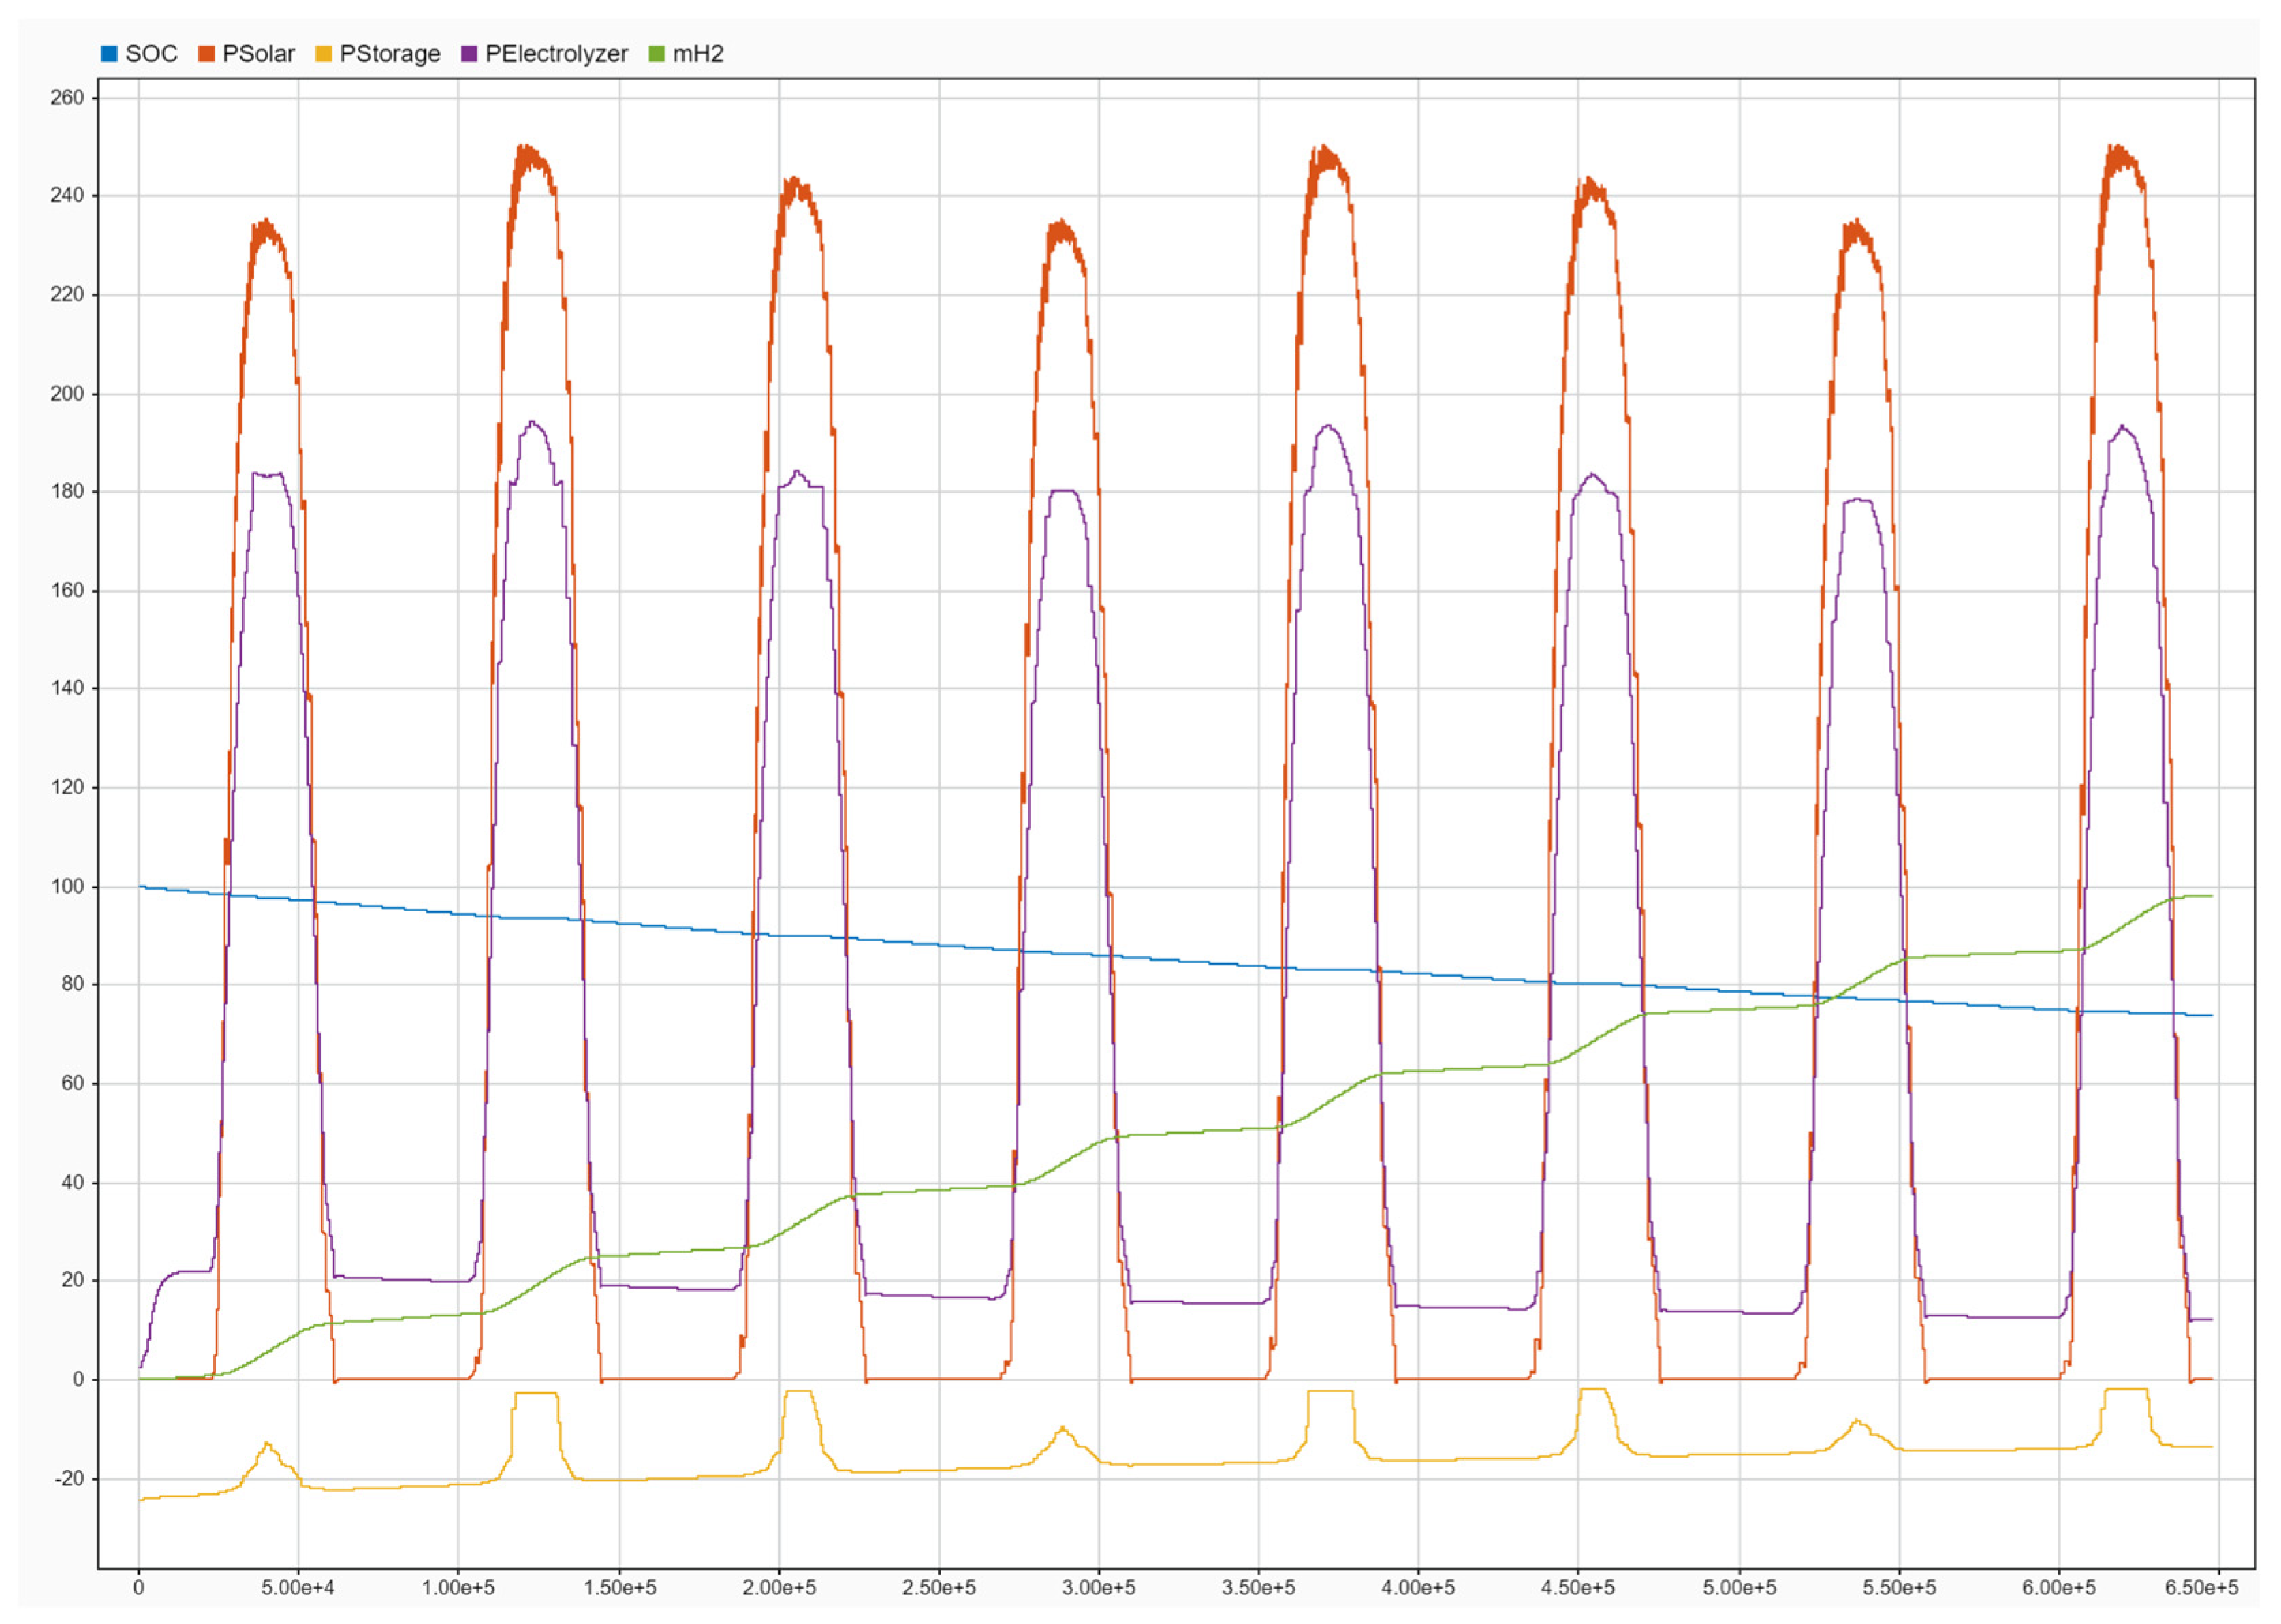Click the orange PSolar legend swatch
This screenshot has width=2281, height=1624.
[207, 54]
